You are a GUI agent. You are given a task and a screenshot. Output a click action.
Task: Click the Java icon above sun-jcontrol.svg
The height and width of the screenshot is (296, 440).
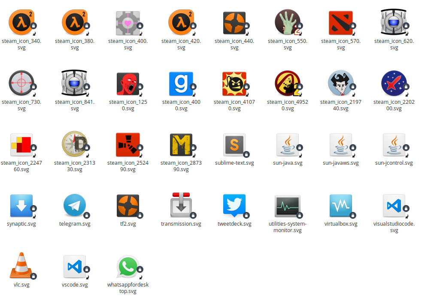tap(394, 145)
